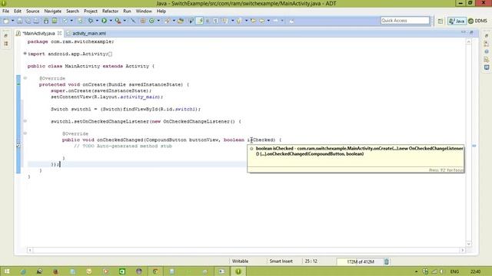Close the MainActivity.java tab
This screenshot has width=492, height=276.
(x=59, y=33)
